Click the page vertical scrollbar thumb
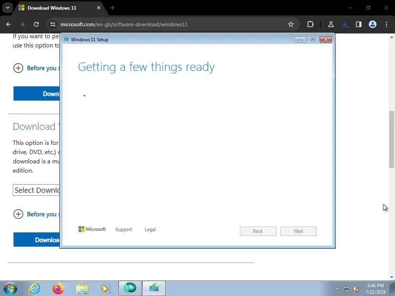The image size is (395, 296). (x=392, y=140)
